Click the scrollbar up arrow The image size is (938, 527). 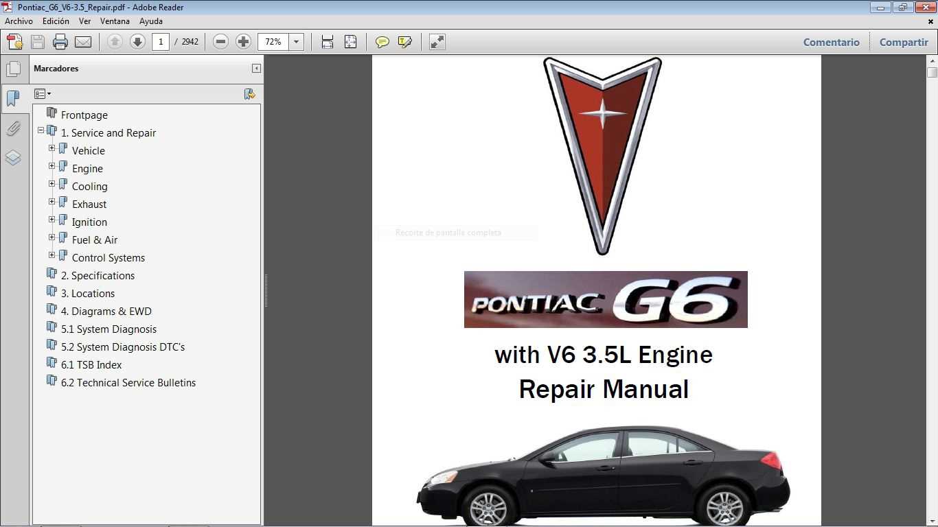click(932, 60)
